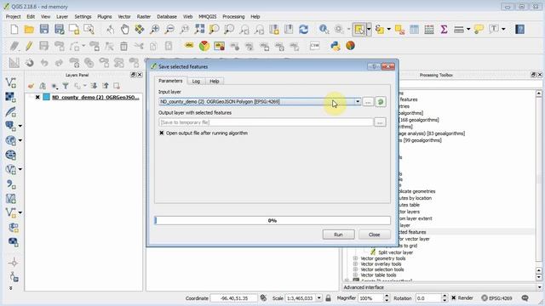Click the dialog Close button
The image size is (545, 306).
click(374, 235)
